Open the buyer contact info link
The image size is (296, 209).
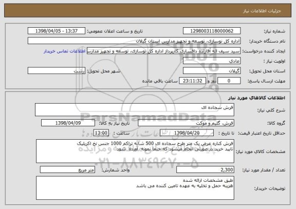(x=64, y=51)
